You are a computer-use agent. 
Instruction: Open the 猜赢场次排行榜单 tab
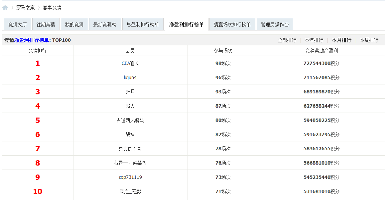pos(233,24)
